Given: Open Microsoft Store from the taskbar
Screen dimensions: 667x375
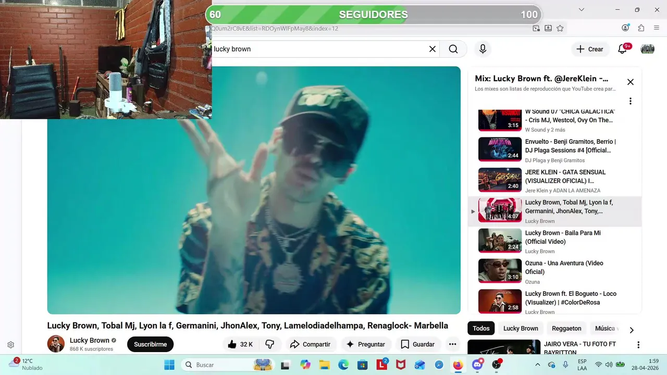Looking at the screenshot, I should (362, 365).
